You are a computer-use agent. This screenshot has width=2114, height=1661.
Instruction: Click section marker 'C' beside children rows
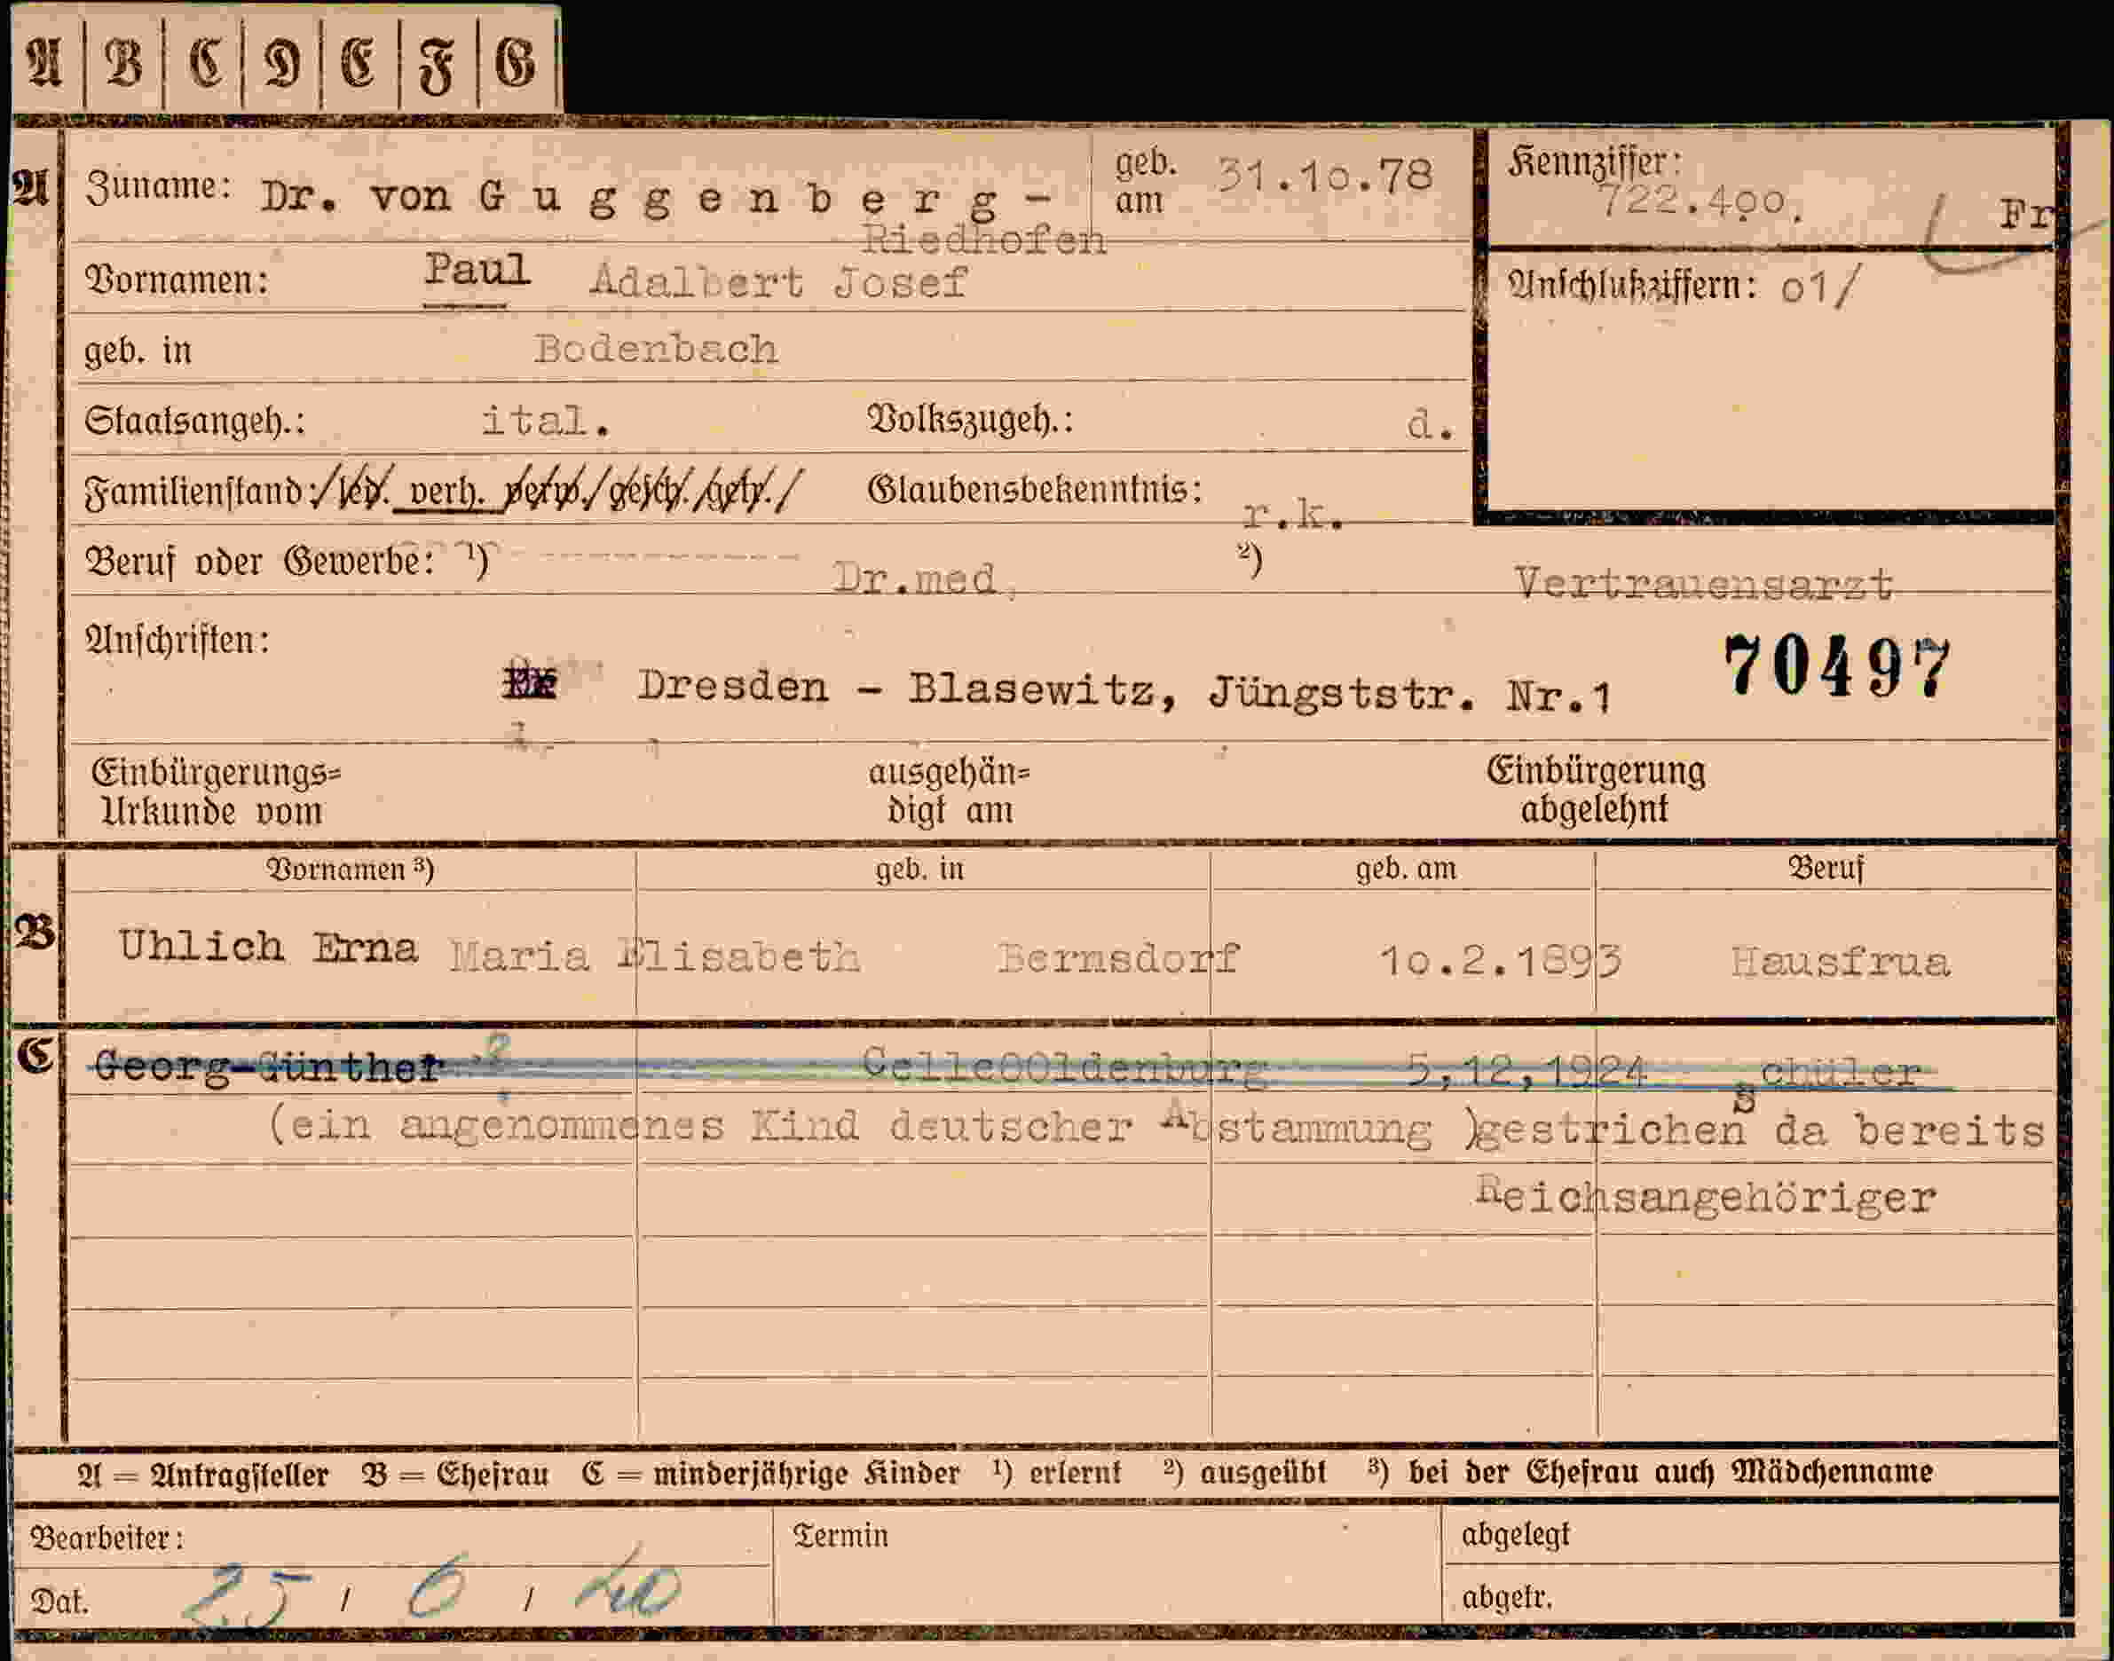[x=35, y=1054]
